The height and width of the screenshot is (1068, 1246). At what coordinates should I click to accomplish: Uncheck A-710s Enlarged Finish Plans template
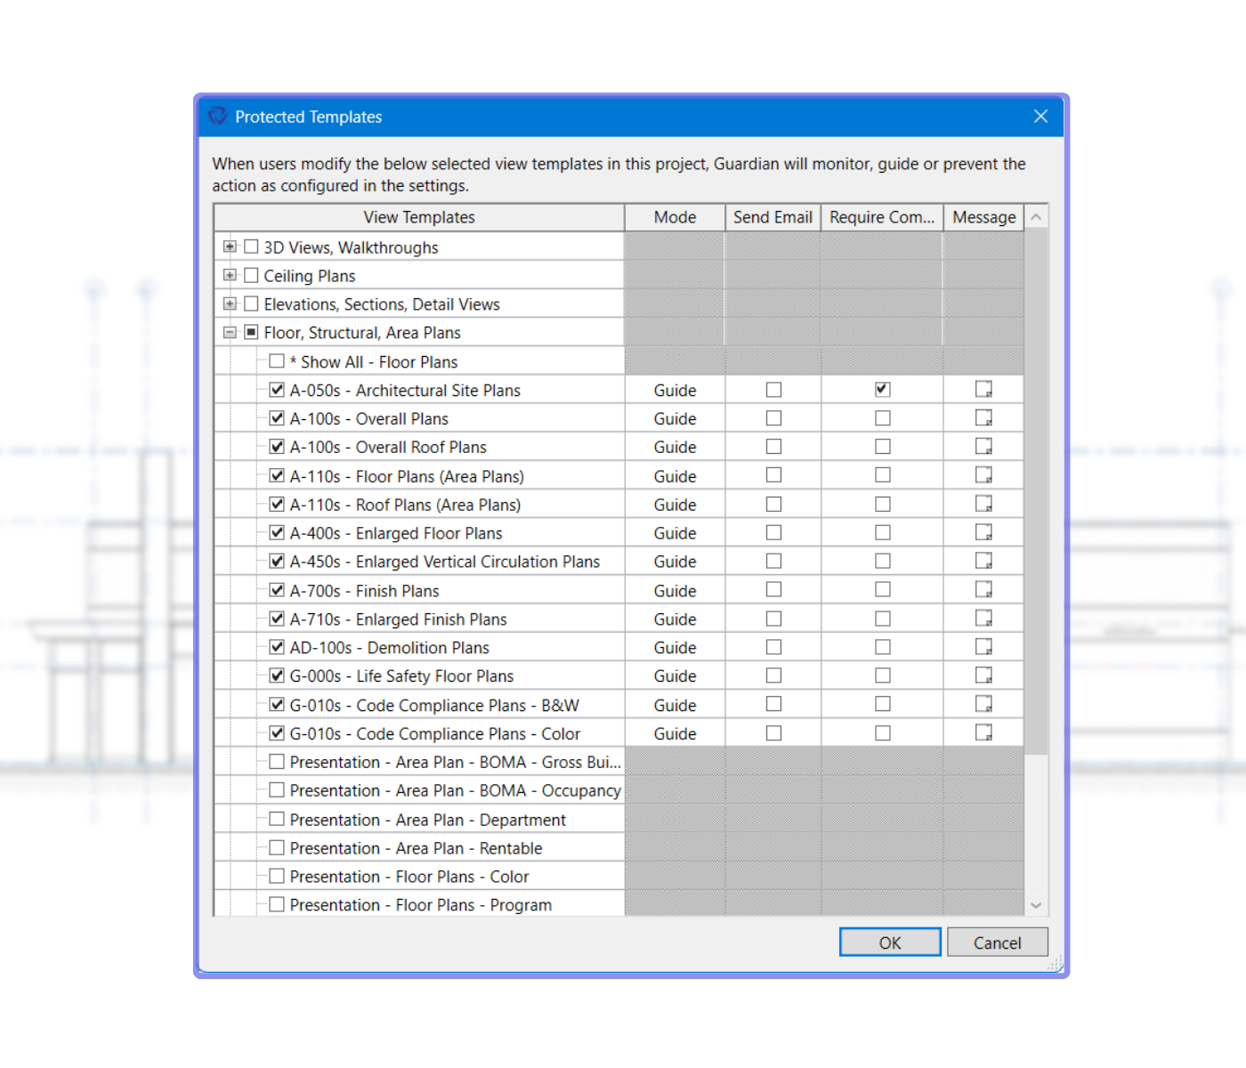[x=276, y=618]
